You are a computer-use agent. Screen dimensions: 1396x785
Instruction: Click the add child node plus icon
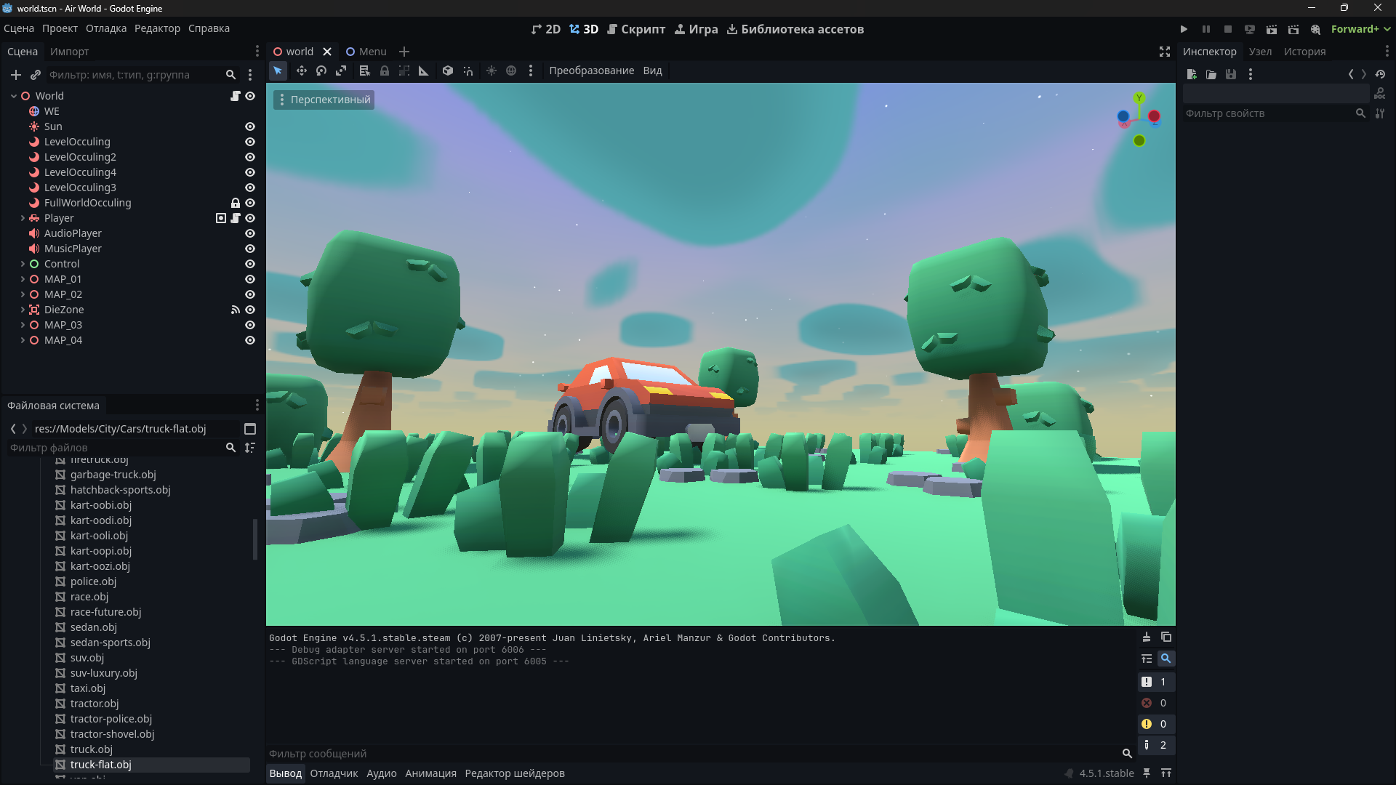coord(15,75)
